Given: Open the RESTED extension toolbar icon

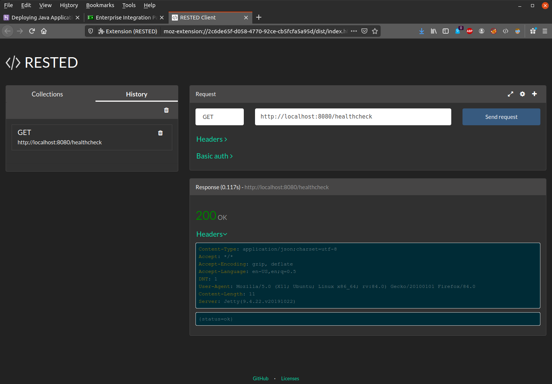Looking at the screenshot, I should tap(506, 31).
